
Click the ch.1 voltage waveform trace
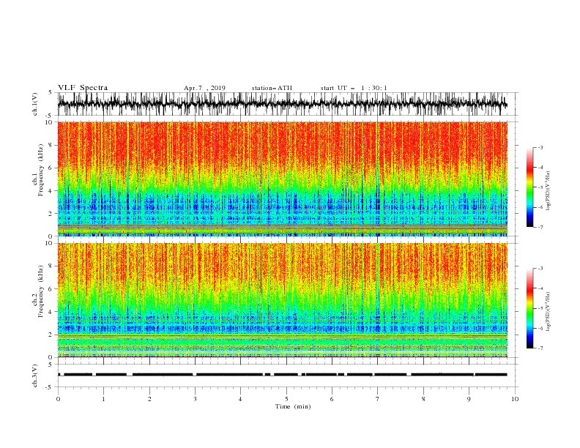pyautogui.click(x=282, y=104)
